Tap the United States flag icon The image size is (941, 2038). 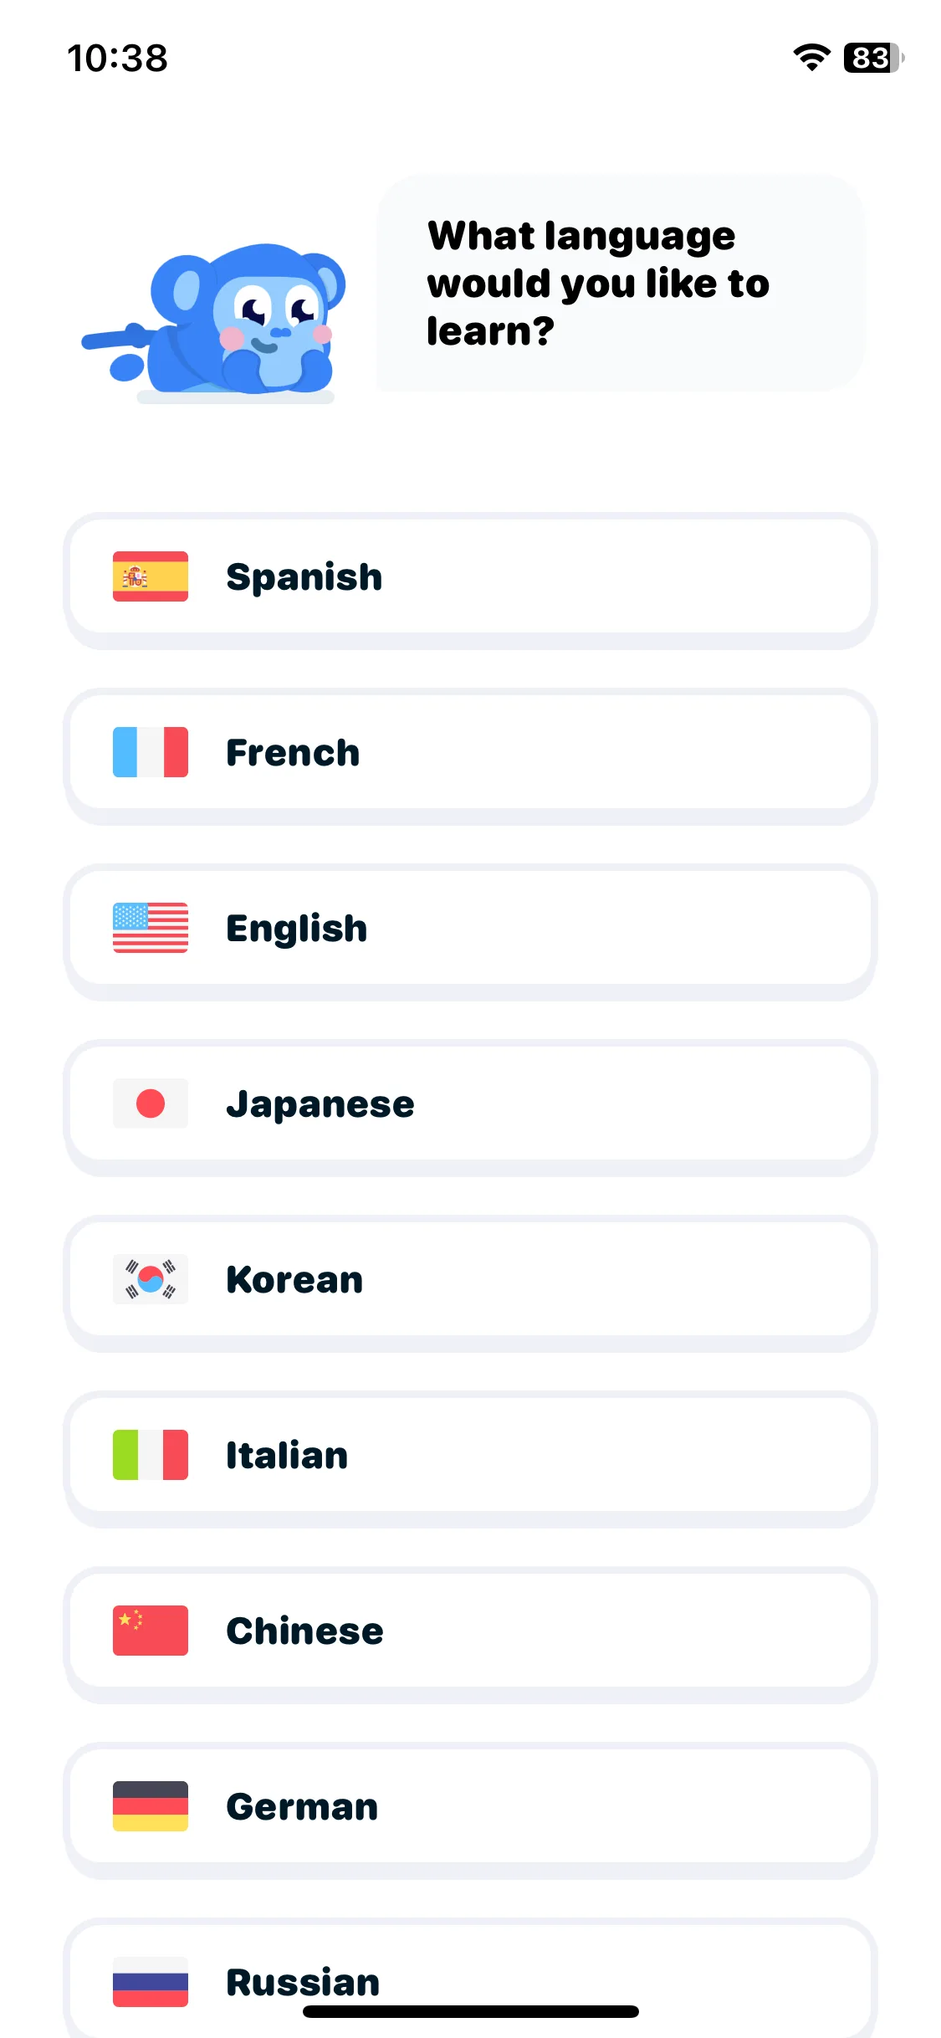coord(151,928)
